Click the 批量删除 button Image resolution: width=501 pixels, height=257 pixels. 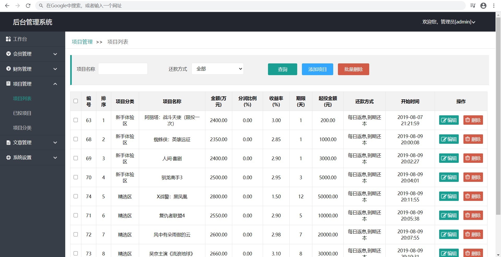pyautogui.click(x=353, y=69)
